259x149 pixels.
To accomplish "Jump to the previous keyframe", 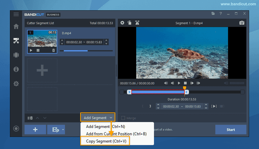I will point(166,83).
